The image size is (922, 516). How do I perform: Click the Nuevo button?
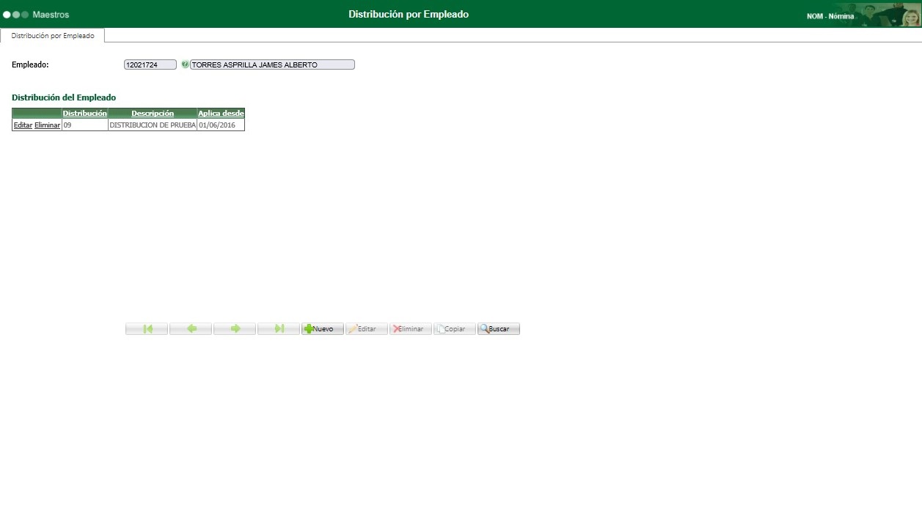323,329
